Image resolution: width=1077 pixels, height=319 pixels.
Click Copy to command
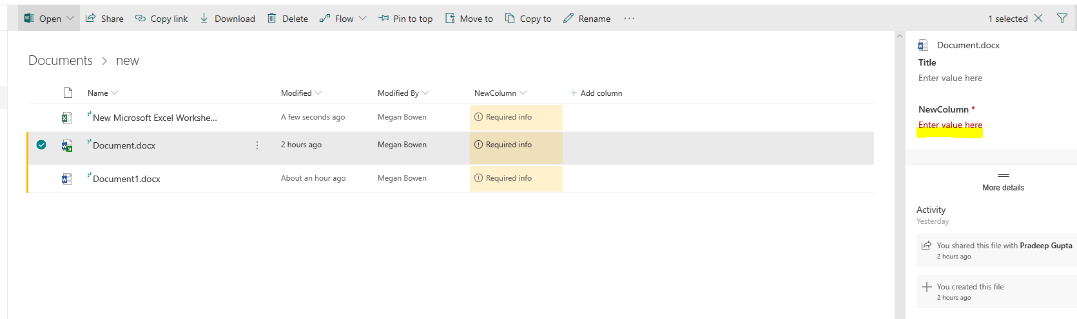(528, 19)
